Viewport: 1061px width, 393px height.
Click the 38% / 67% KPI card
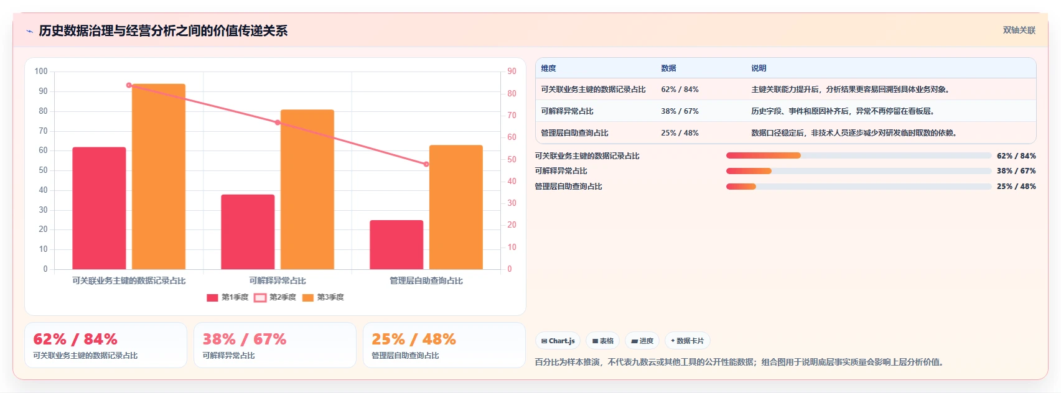coord(275,345)
